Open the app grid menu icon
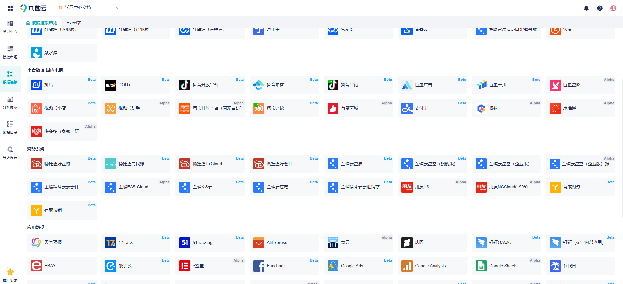This screenshot has width=623, height=284. tap(10, 8)
